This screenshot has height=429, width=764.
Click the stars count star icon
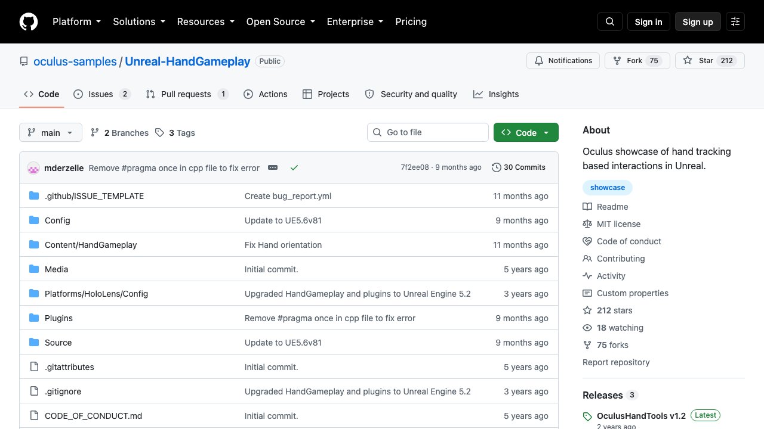tap(587, 310)
